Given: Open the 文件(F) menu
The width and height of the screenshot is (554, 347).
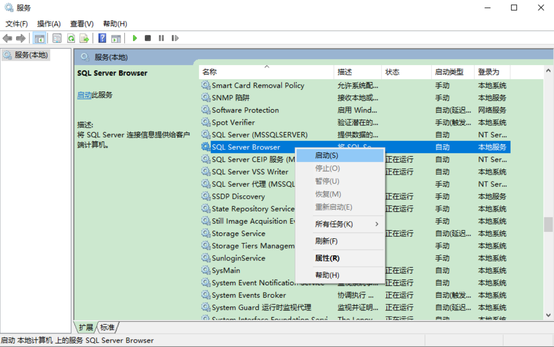Looking at the screenshot, I should [17, 23].
